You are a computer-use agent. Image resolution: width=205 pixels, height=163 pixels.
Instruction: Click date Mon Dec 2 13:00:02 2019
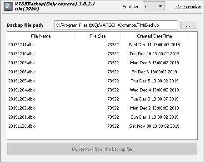click(155, 108)
